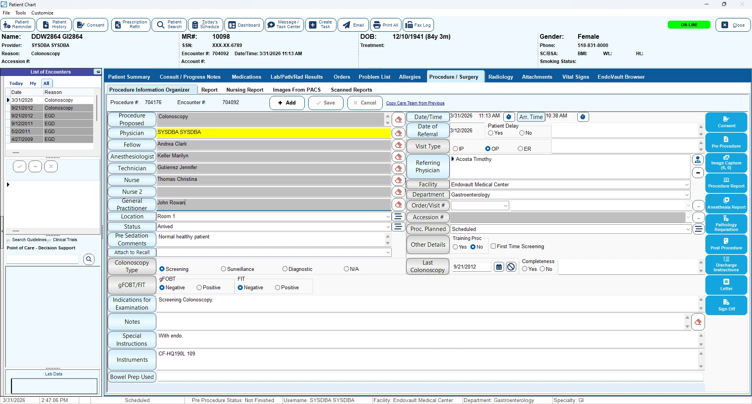Open calendar picker for Last Colonoscopy date

coord(499,267)
